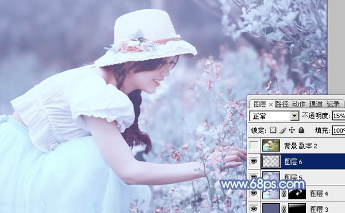The image size is (345, 213).
Task: Click the solid color thumbnail of 图层 3
Action: (271, 208)
